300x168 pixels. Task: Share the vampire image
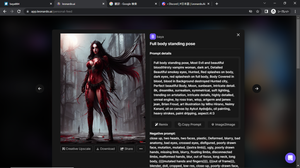tap(127, 149)
